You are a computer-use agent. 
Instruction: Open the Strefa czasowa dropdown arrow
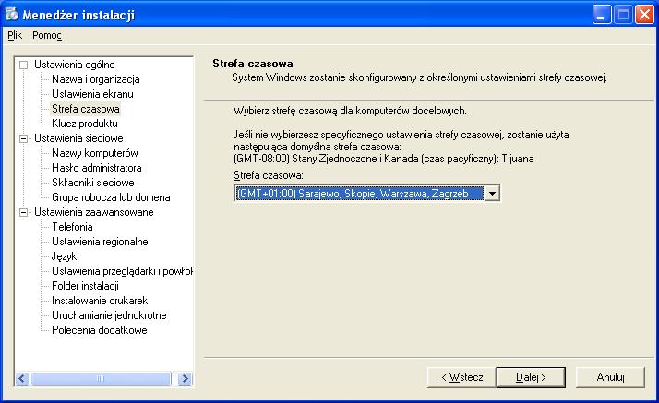coord(492,194)
